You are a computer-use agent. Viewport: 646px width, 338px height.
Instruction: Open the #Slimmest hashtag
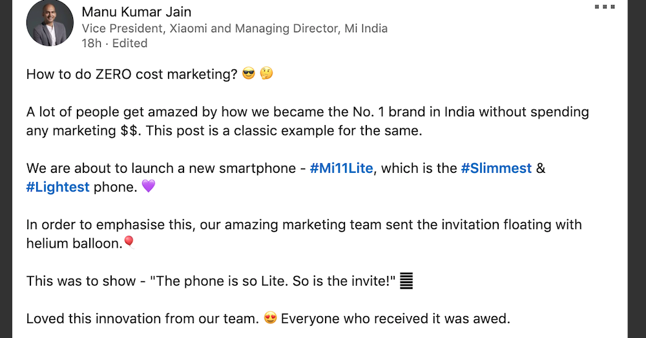pyautogui.click(x=496, y=168)
